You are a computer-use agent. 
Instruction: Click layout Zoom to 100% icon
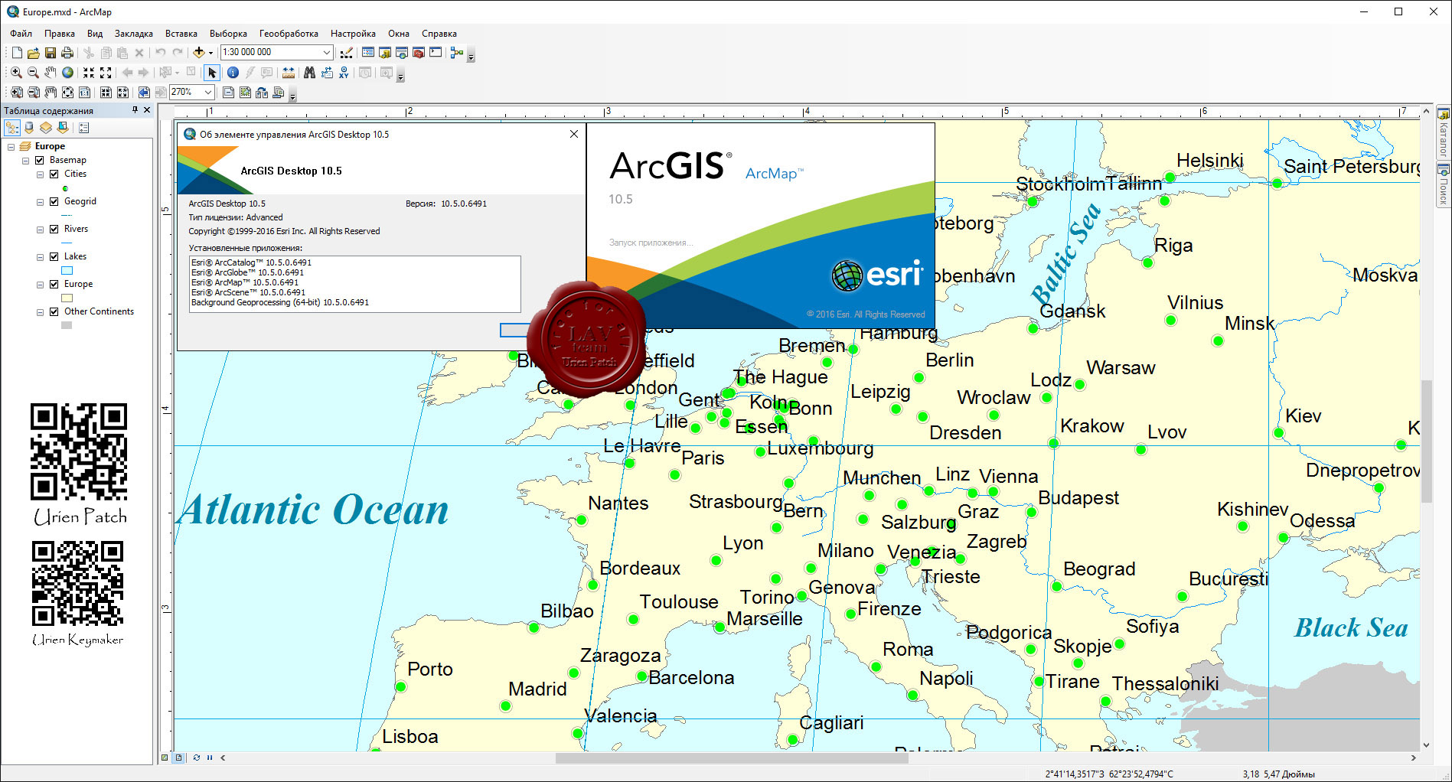[x=85, y=93]
